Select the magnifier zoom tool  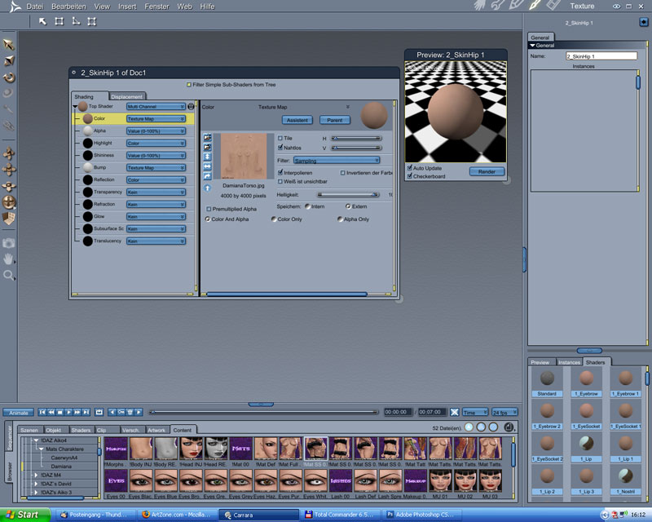[x=8, y=275]
